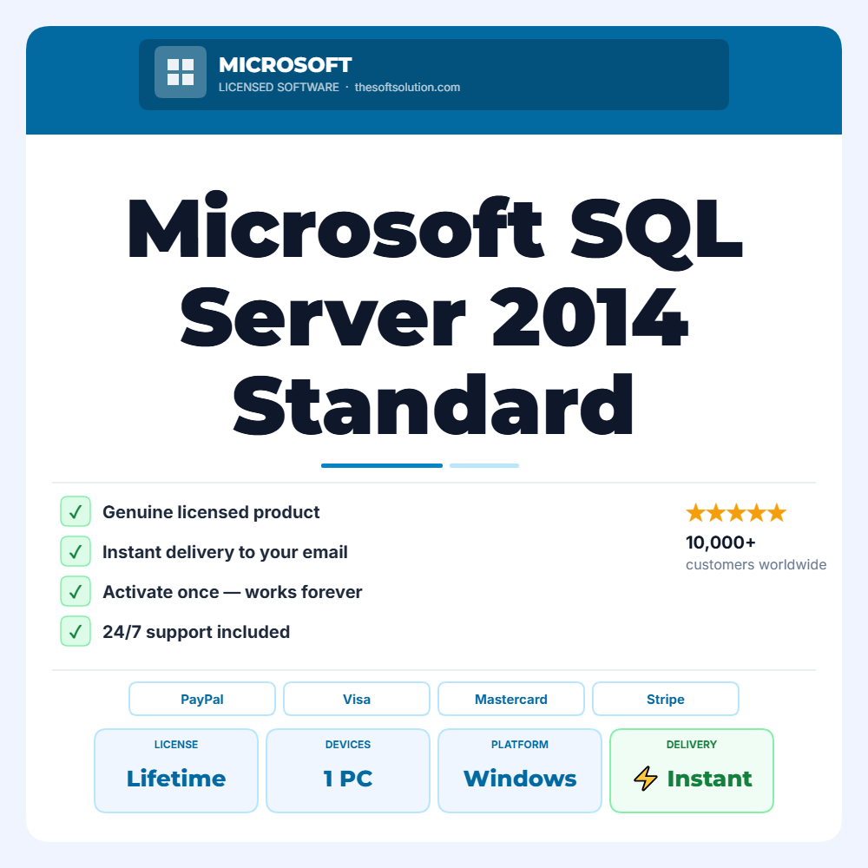Image resolution: width=868 pixels, height=868 pixels.
Task: Click the lightning bolt icon next to Instant
Action: pyautogui.click(x=646, y=779)
